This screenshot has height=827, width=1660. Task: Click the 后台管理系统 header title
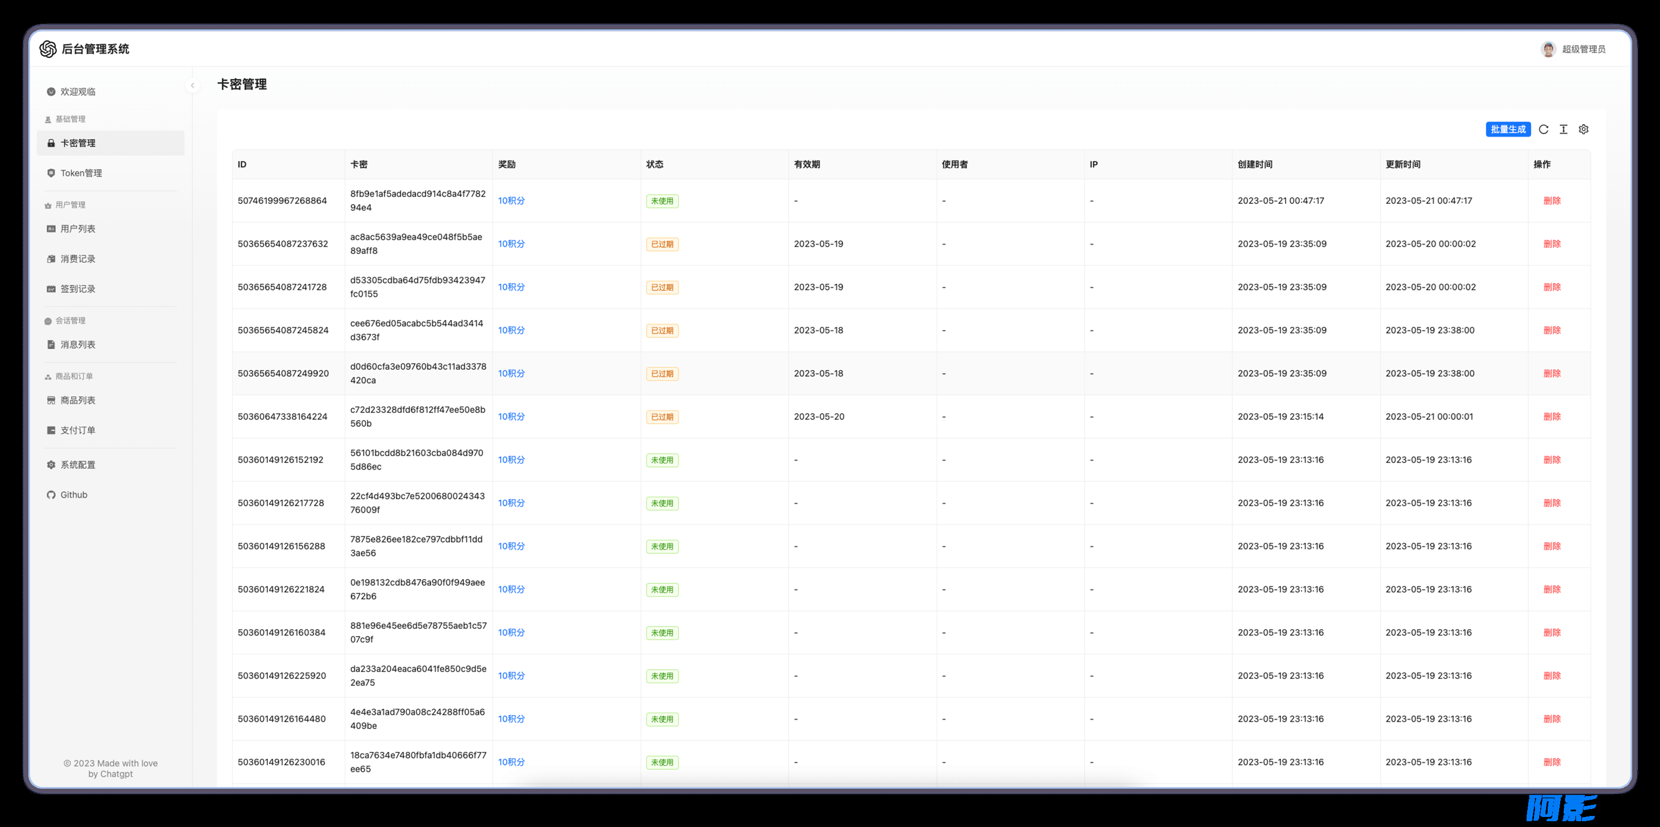click(x=96, y=49)
